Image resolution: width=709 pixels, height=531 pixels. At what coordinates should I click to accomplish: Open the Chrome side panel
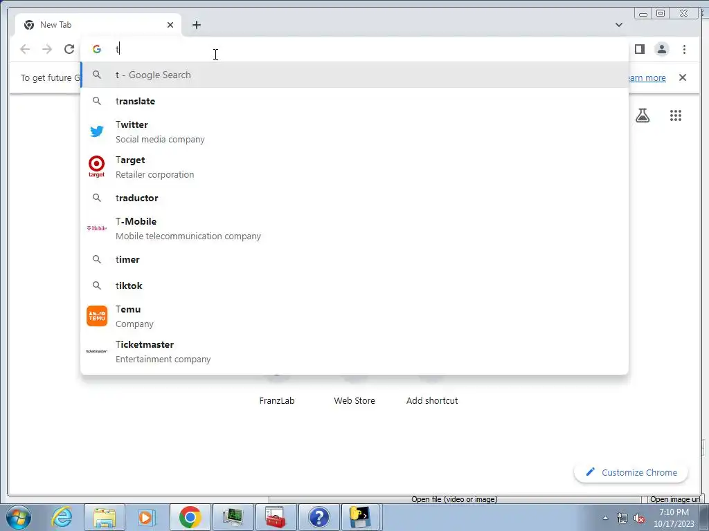pos(639,49)
